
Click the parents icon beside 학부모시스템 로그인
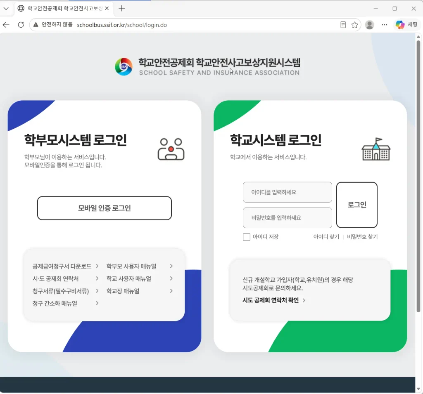pos(171,149)
